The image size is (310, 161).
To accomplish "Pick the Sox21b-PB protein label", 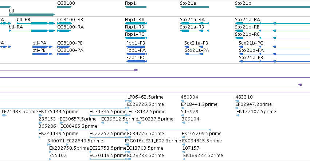I will click(x=251, y=58).
